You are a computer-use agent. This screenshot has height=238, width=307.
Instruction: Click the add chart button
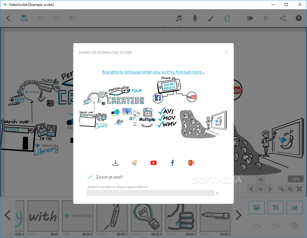point(295,207)
